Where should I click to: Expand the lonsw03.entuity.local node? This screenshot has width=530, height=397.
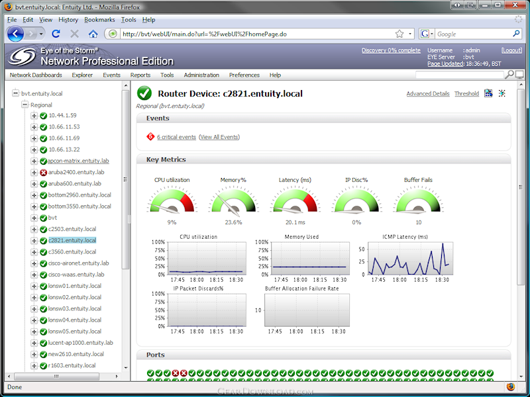click(34, 309)
